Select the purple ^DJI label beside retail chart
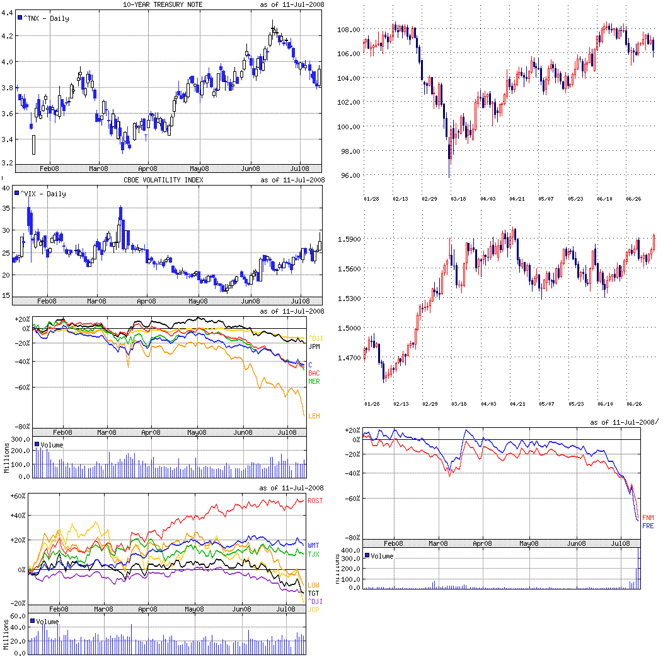Screen dimensions: 663x657 pos(315,601)
